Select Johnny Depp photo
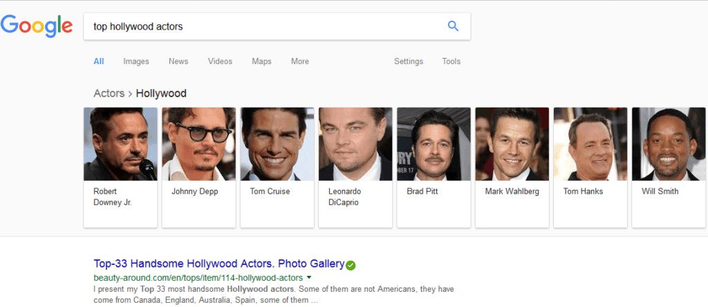708x307 pixels. pos(198,143)
